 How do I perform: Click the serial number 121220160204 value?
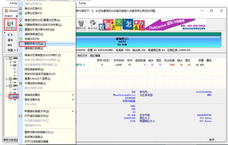[x=203, y=92]
